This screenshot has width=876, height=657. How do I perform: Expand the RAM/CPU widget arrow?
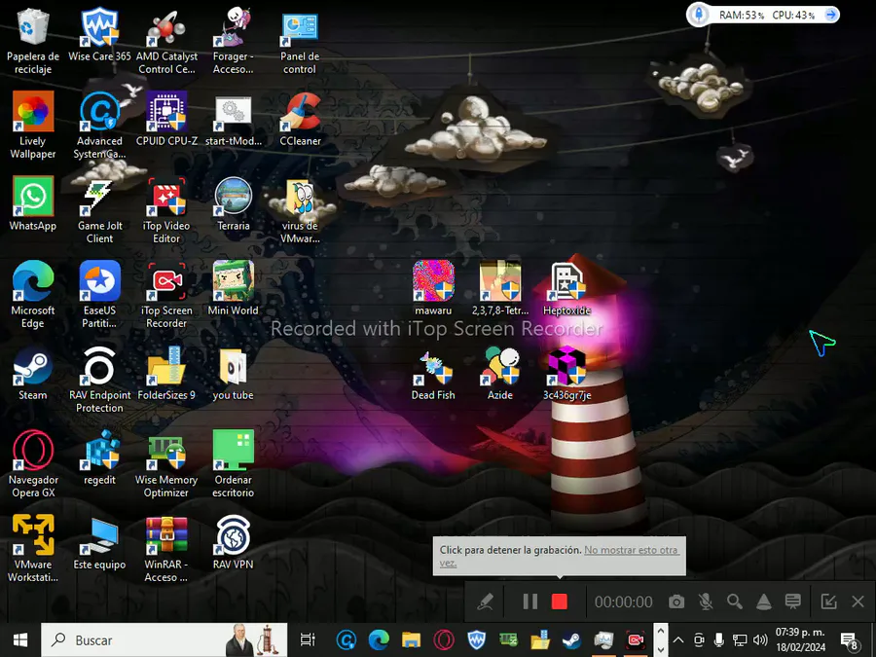click(x=831, y=15)
